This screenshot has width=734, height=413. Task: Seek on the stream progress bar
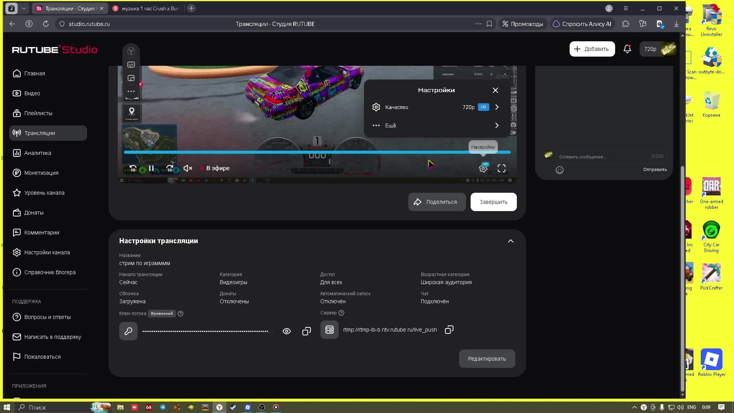[317, 152]
